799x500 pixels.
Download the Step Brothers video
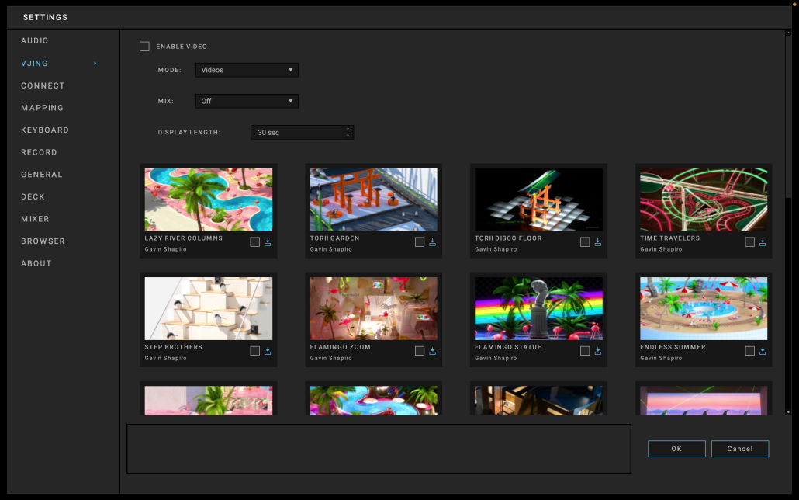coord(268,351)
